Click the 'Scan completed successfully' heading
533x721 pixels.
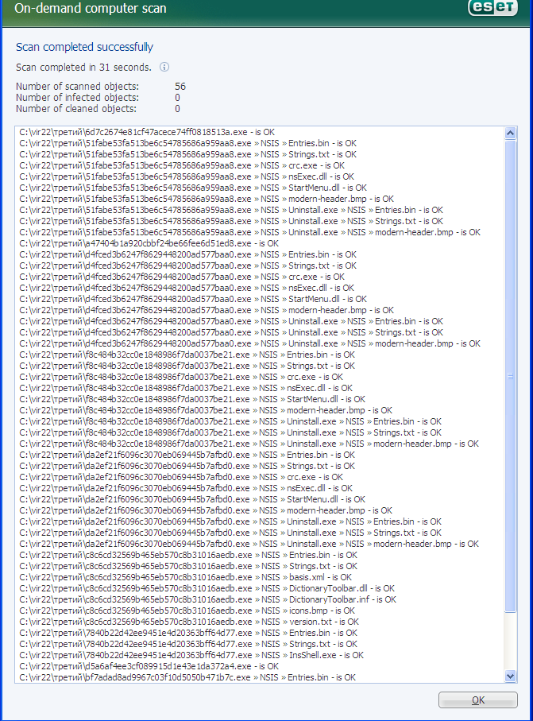(x=84, y=47)
